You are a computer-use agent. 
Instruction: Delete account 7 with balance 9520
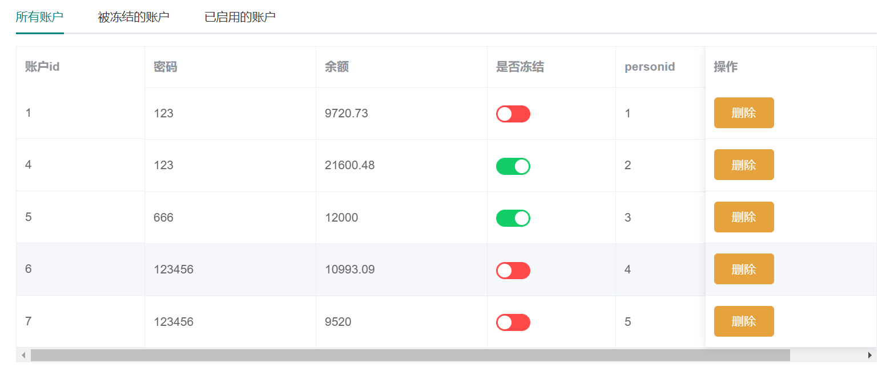(x=743, y=321)
